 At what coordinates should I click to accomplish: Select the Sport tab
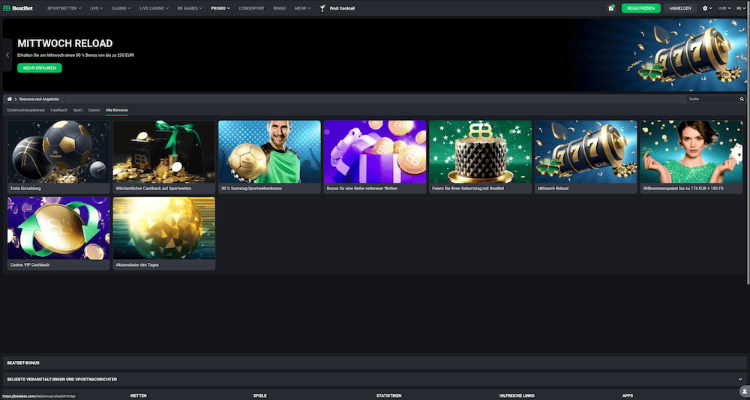click(78, 110)
